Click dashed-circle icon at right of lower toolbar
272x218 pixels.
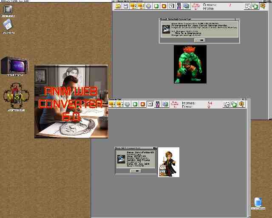[227, 104]
